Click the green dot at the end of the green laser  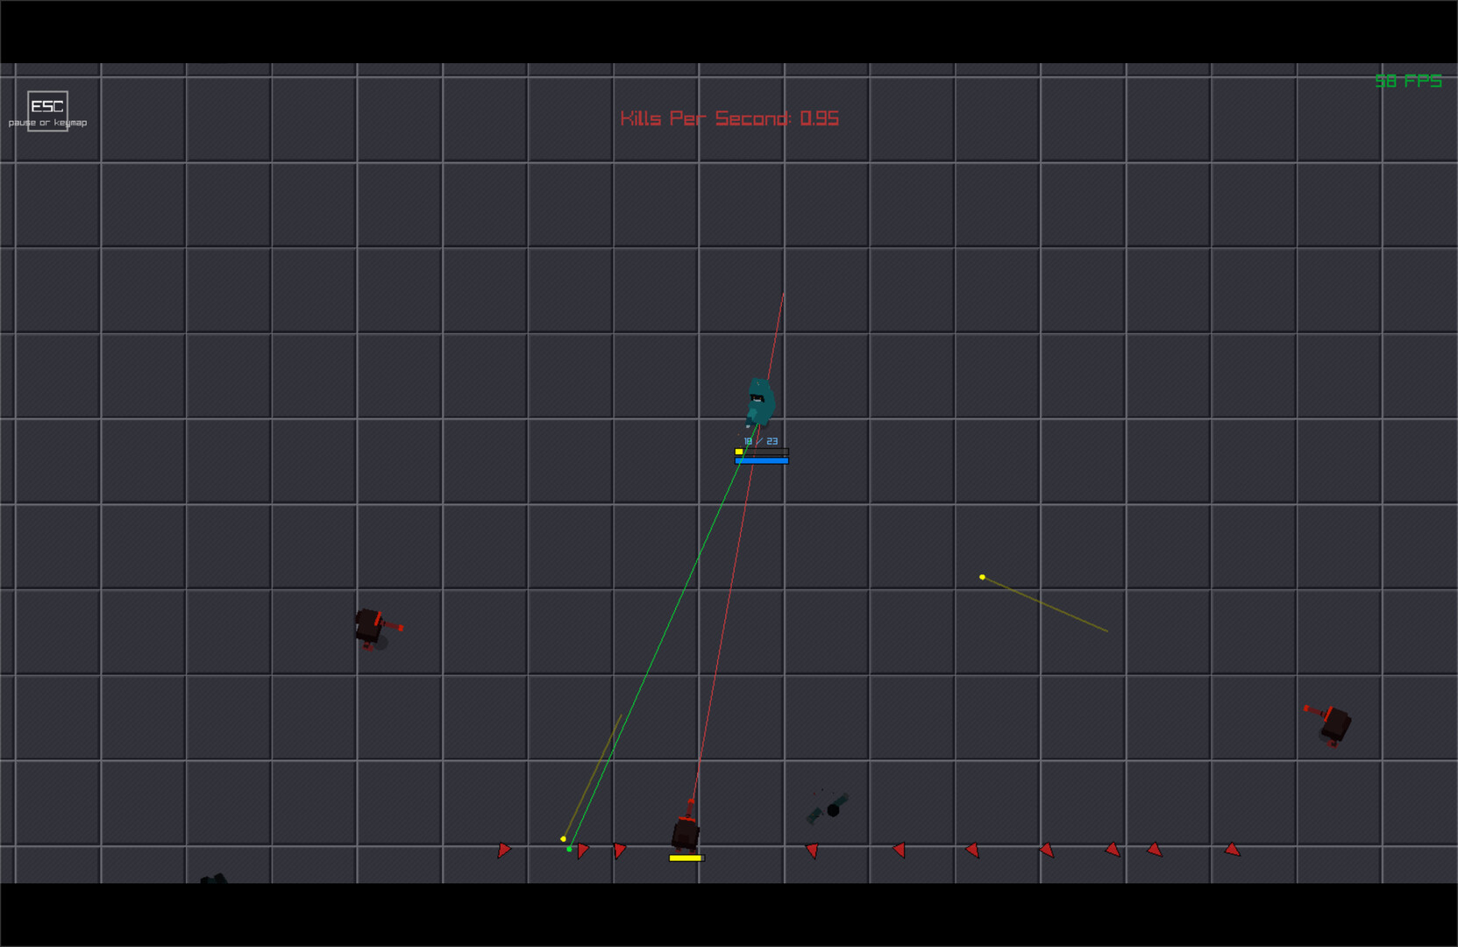coord(569,849)
